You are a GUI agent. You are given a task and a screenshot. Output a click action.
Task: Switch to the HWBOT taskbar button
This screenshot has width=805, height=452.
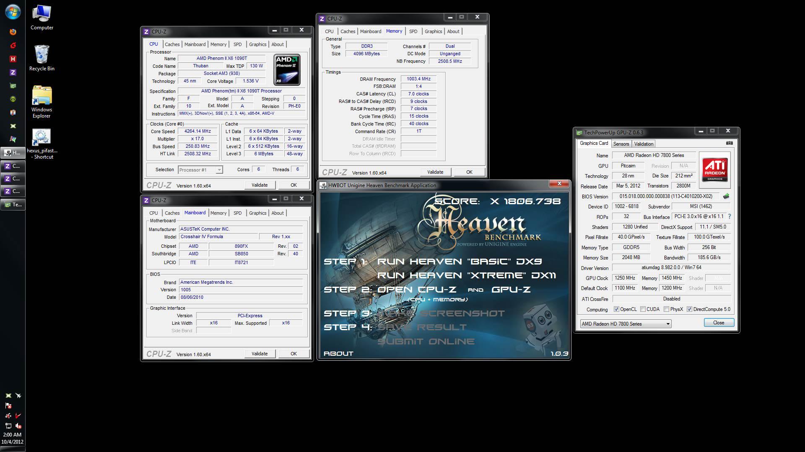13,152
